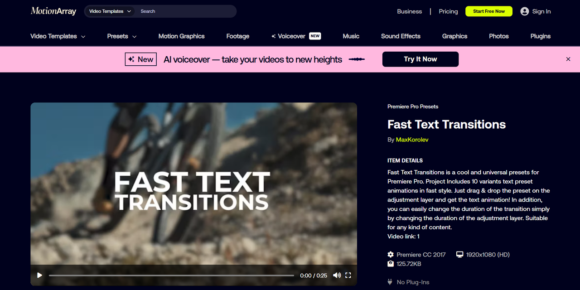
Task: Click the New sparkle badge in banner
Action: point(141,59)
